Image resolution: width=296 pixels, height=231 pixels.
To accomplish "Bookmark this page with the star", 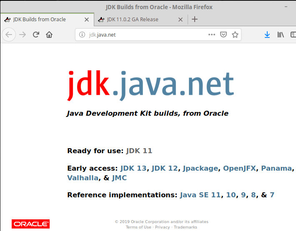I will pos(235,35).
